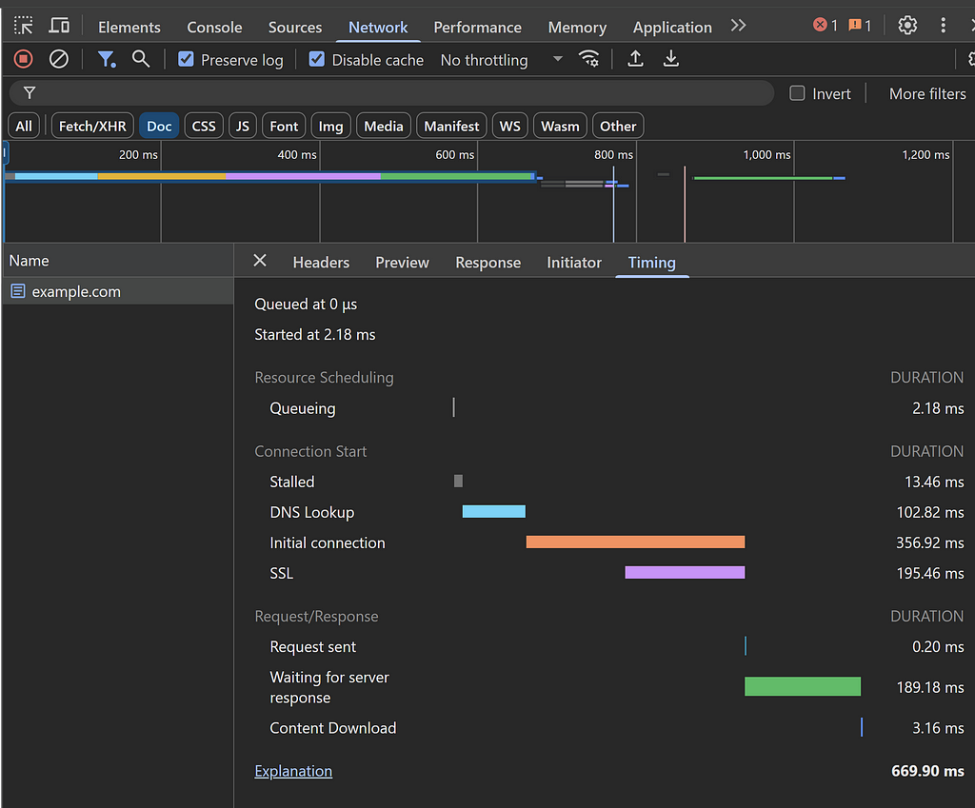Click the orange Initial connection bar
This screenshot has height=808, width=975.
(x=635, y=542)
